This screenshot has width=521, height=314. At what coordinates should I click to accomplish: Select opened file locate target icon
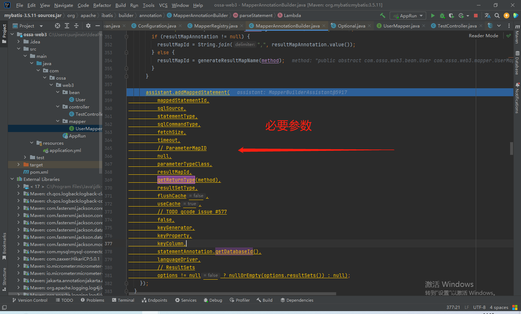(58, 26)
